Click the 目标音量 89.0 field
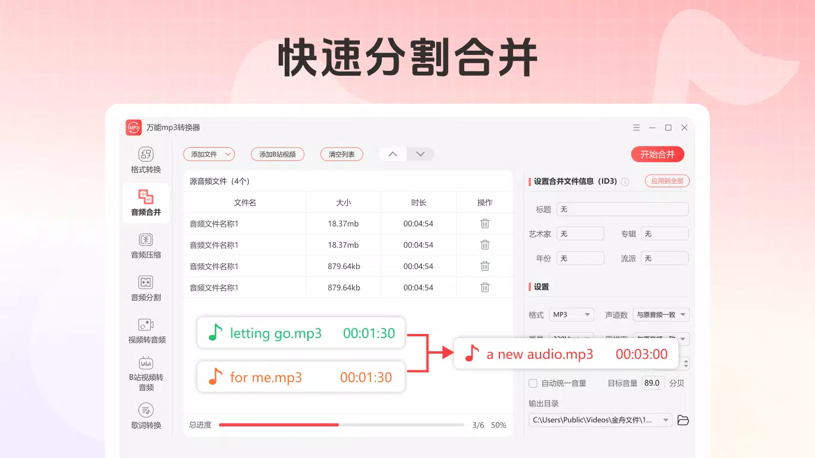 [653, 383]
